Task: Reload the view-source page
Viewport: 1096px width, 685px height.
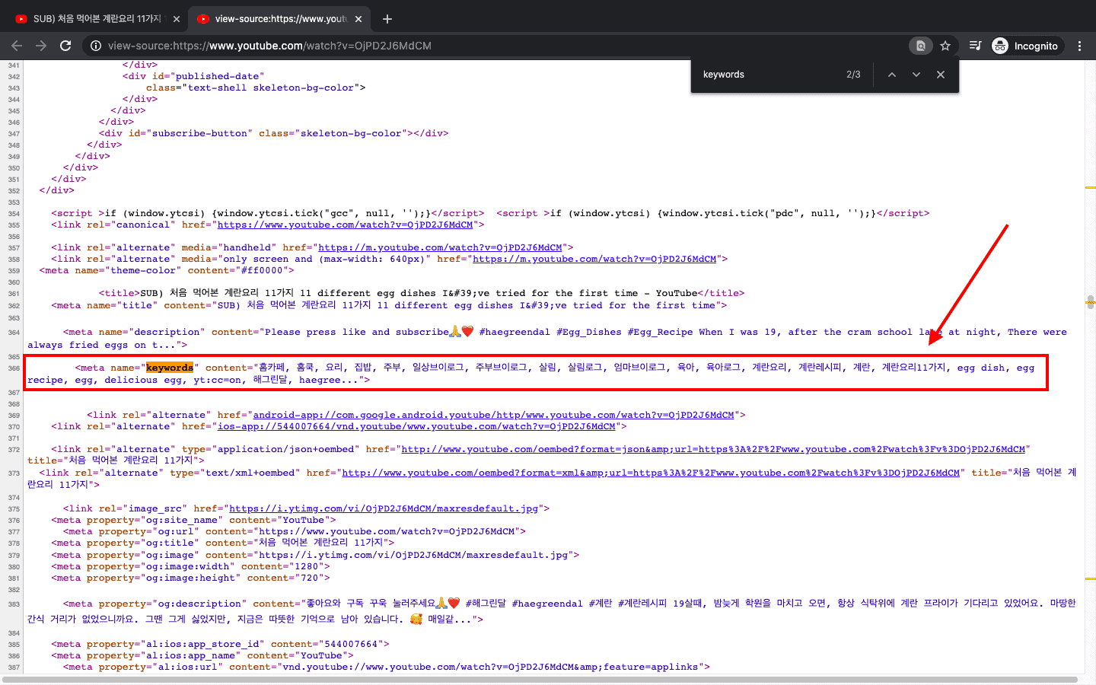Action: (x=65, y=46)
